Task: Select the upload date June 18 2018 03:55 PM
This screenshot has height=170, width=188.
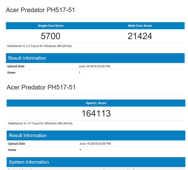Action: (94, 66)
